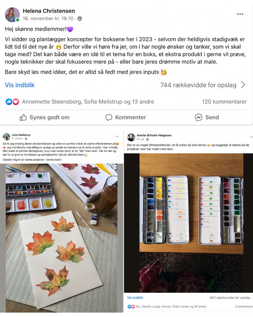This screenshot has height=317, width=253.
Task: Open the three-dot options menu on Helena's post
Action: (x=240, y=14)
